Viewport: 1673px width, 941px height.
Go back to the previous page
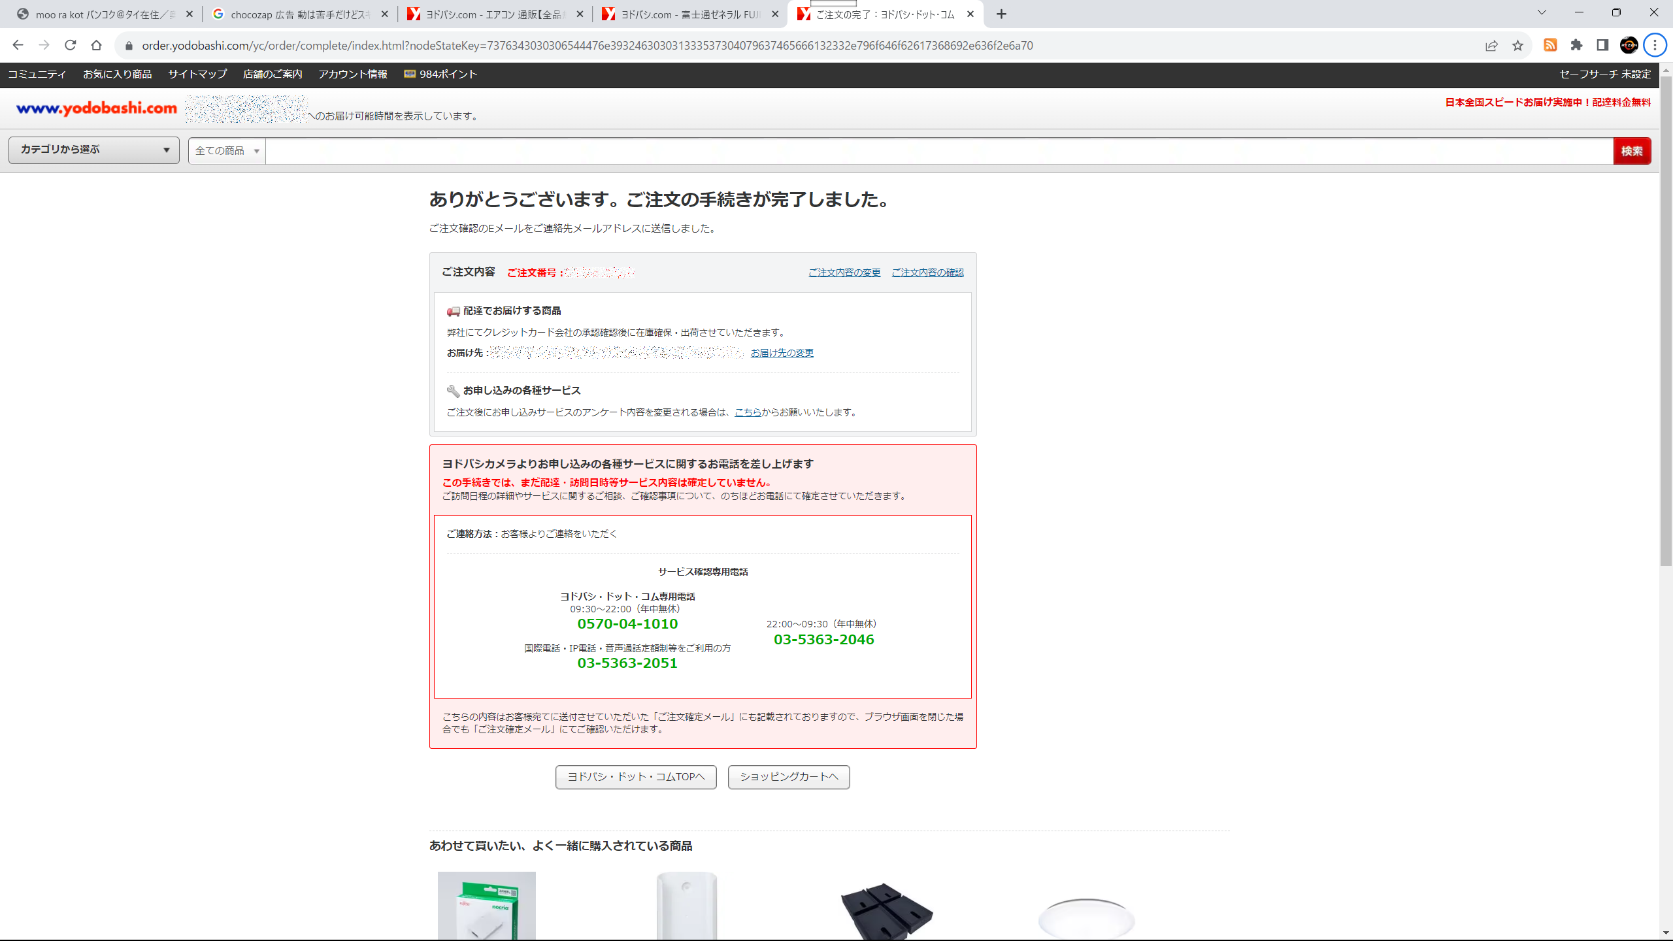click(18, 45)
